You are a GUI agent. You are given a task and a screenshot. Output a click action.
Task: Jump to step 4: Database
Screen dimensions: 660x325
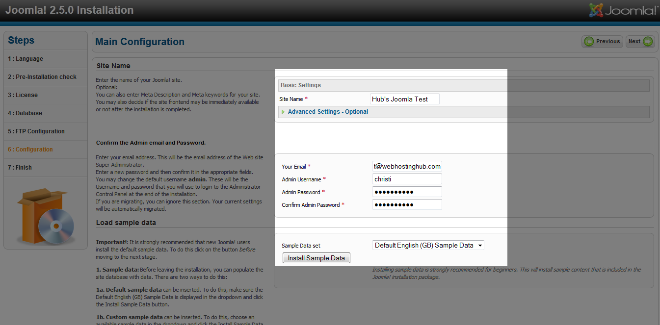coord(25,113)
